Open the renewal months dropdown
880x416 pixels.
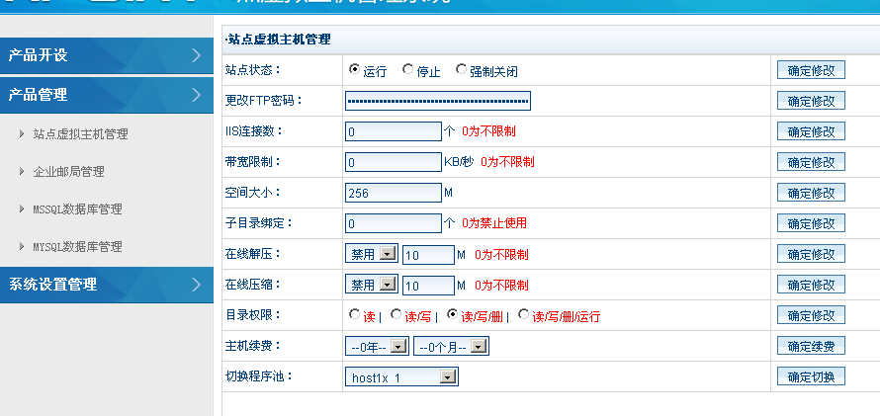pos(451,347)
